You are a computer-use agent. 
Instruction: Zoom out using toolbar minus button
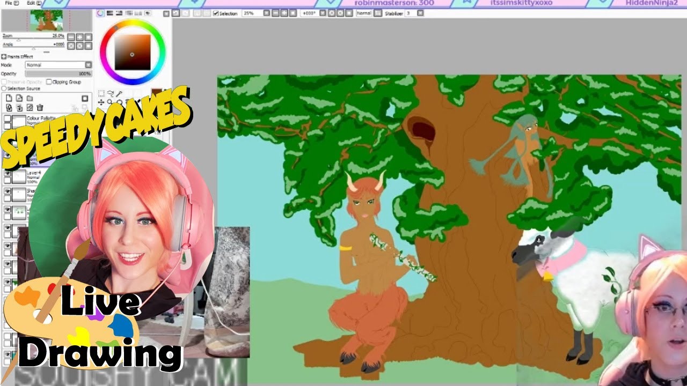(275, 13)
